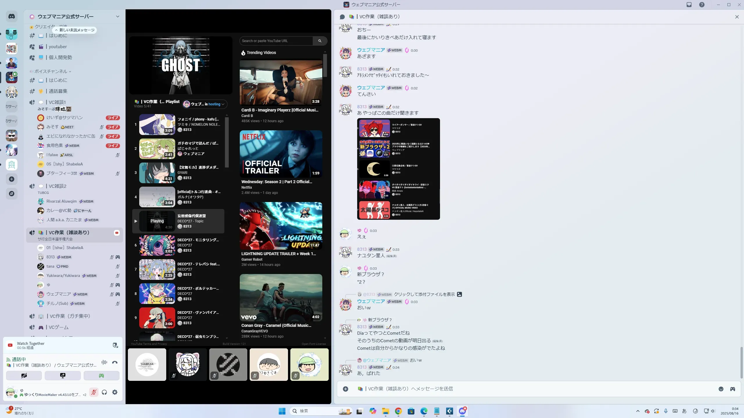Open the VCゲーム voice channel
The image size is (744, 418).
click(58, 327)
